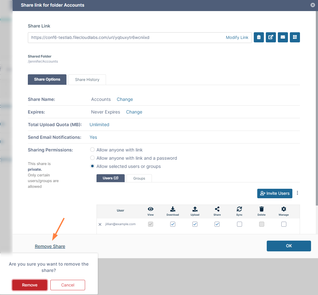Open the Groups tab
This screenshot has width=318, height=295.
(x=139, y=178)
